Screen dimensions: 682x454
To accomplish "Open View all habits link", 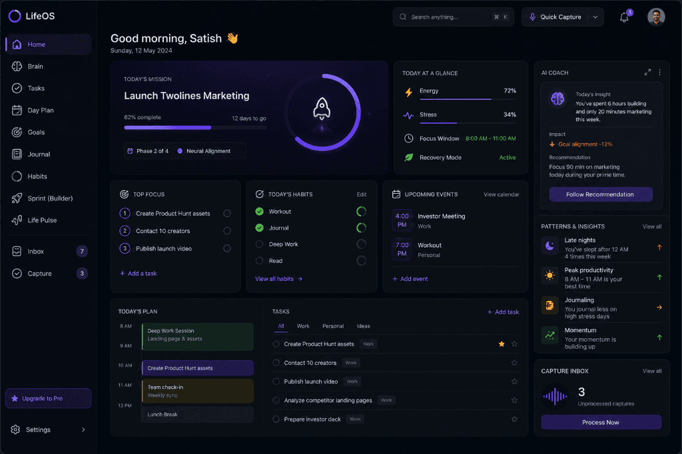I will pos(279,279).
